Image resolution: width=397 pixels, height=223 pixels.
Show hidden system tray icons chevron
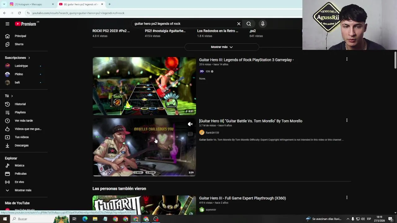[348, 219]
